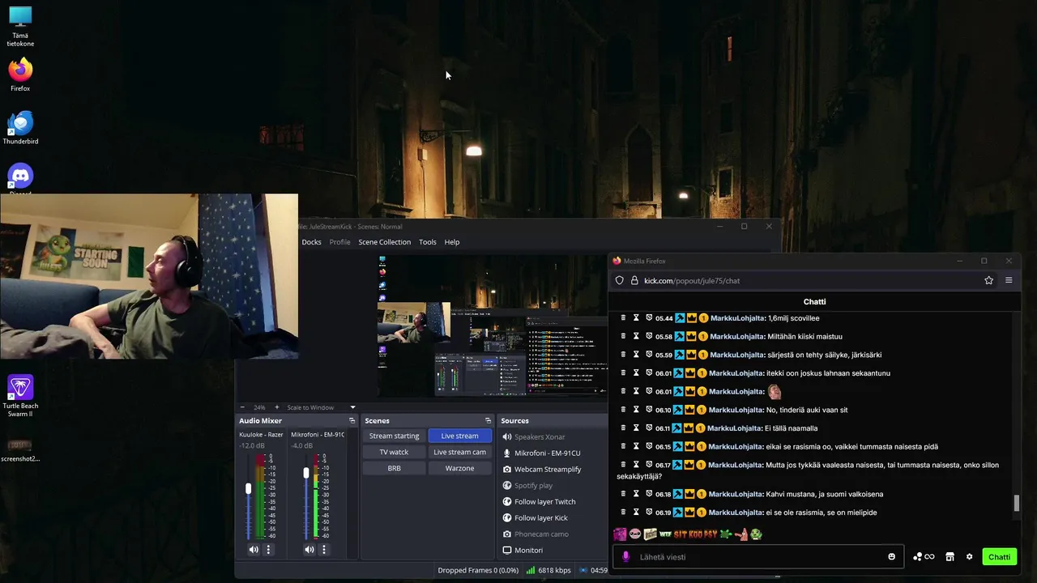Click the Firefox tracking protection shield icon
This screenshot has width=1037, height=583.
[620, 280]
